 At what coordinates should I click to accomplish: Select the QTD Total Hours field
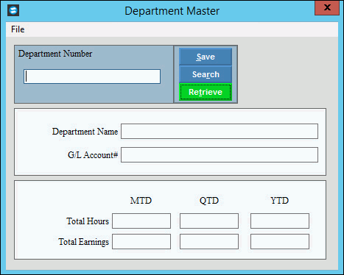click(209, 221)
